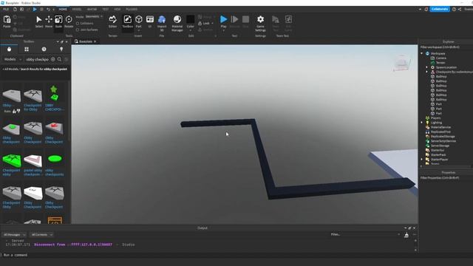Switch to the HOME ribbon tab
This screenshot has height=266, width=473.
[x=63, y=10]
